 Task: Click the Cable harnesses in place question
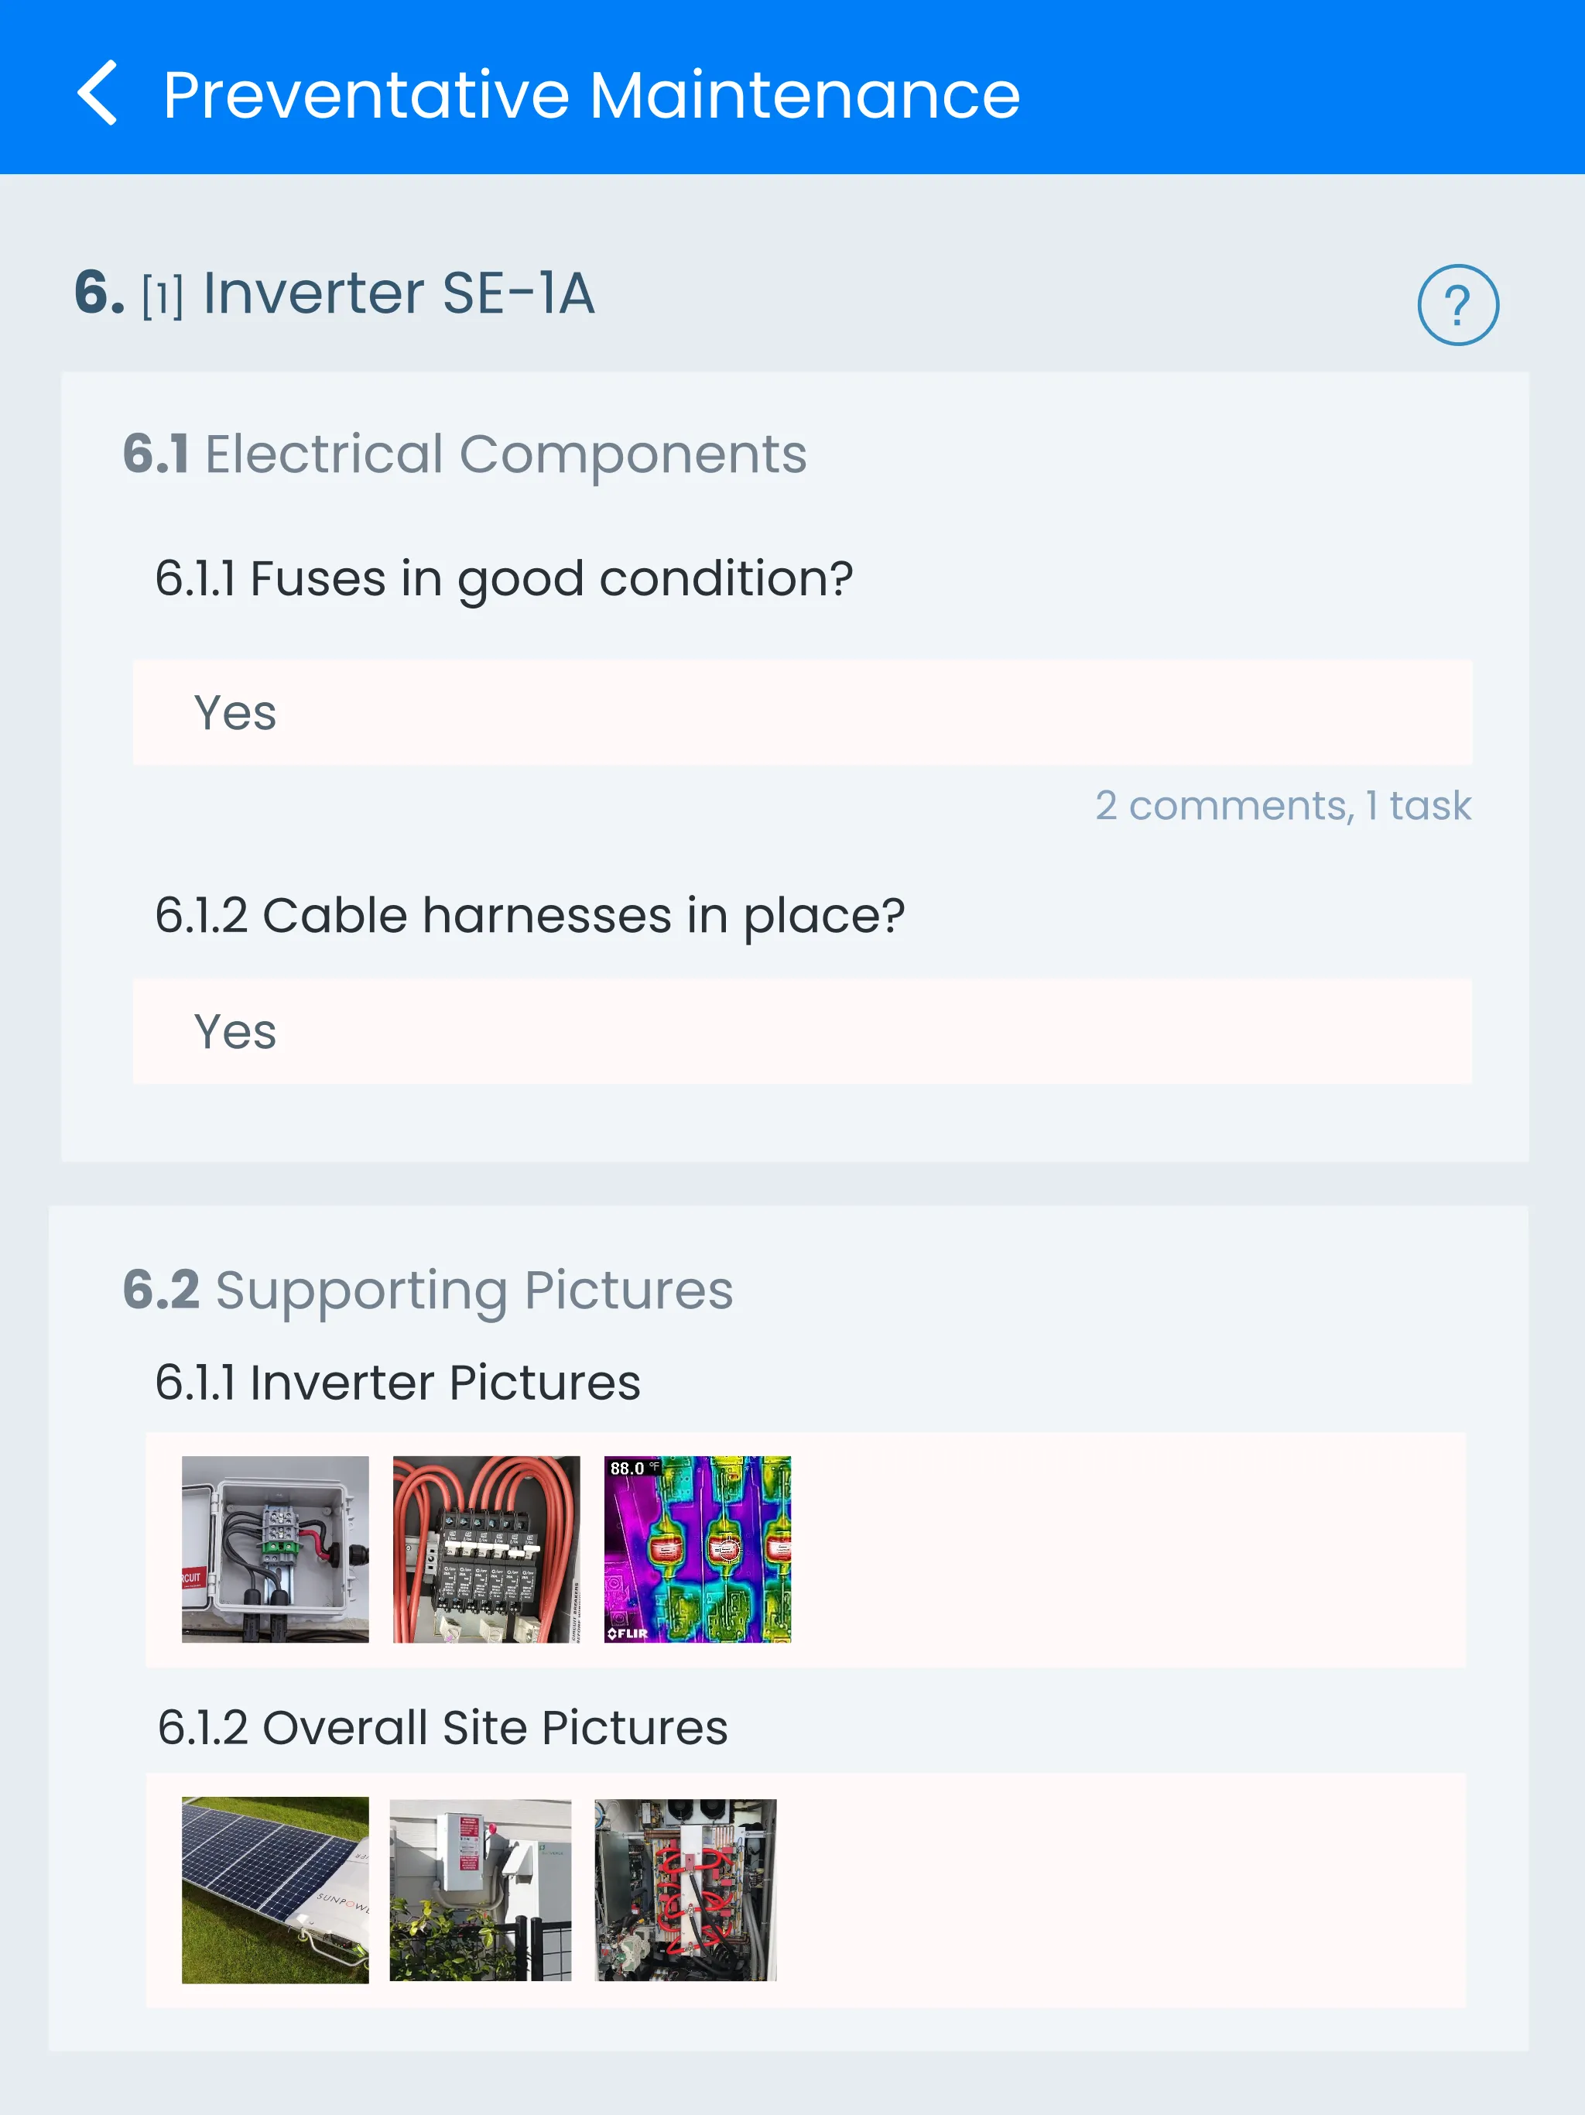[x=529, y=915]
